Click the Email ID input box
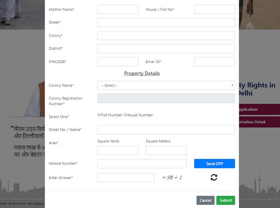The width and height of the screenshot is (280, 208). [x=214, y=61]
